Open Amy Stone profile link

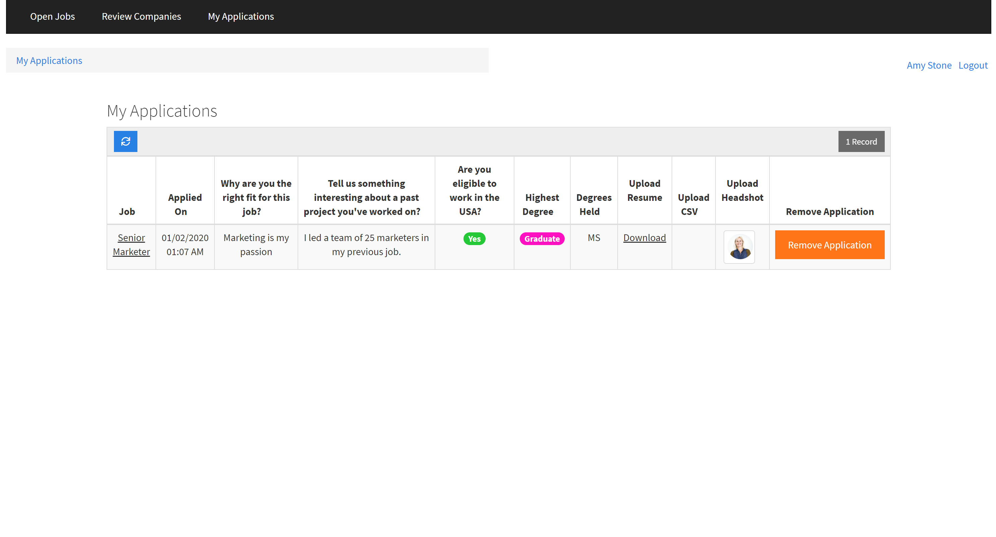point(929,65)
